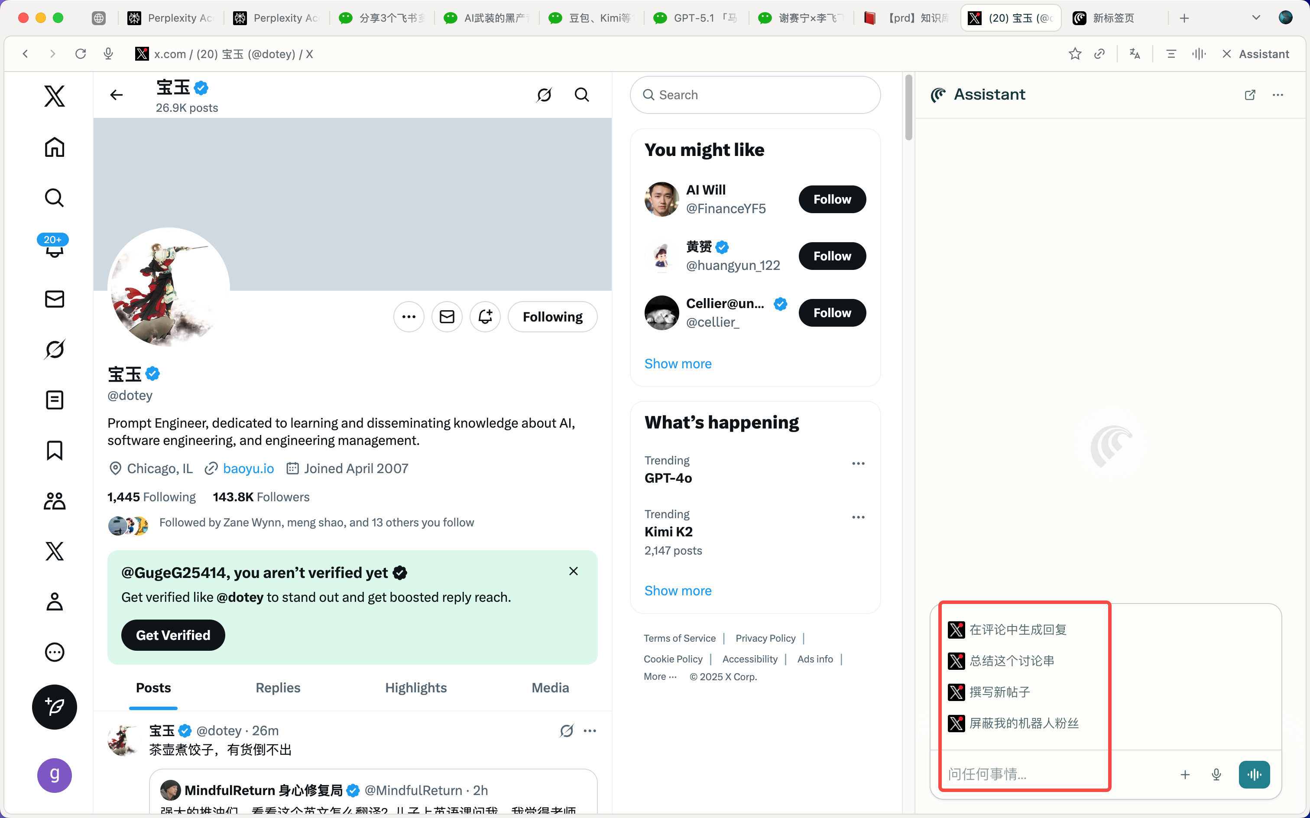Toggle post notifications bell for 宝玉

(x=485, y=316)
